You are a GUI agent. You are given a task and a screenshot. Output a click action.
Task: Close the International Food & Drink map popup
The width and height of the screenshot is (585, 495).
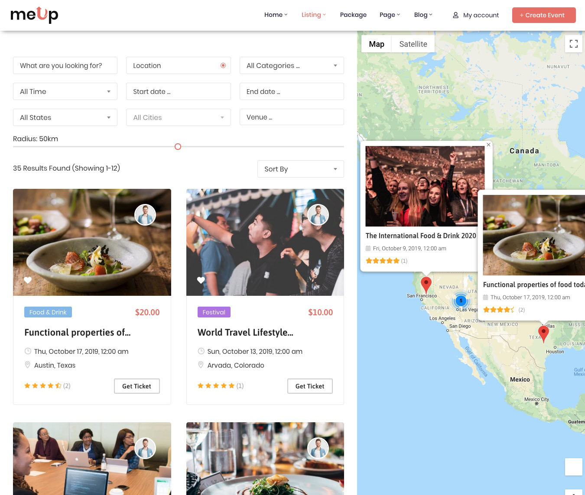pyautogui.click(x=488, y=145)
